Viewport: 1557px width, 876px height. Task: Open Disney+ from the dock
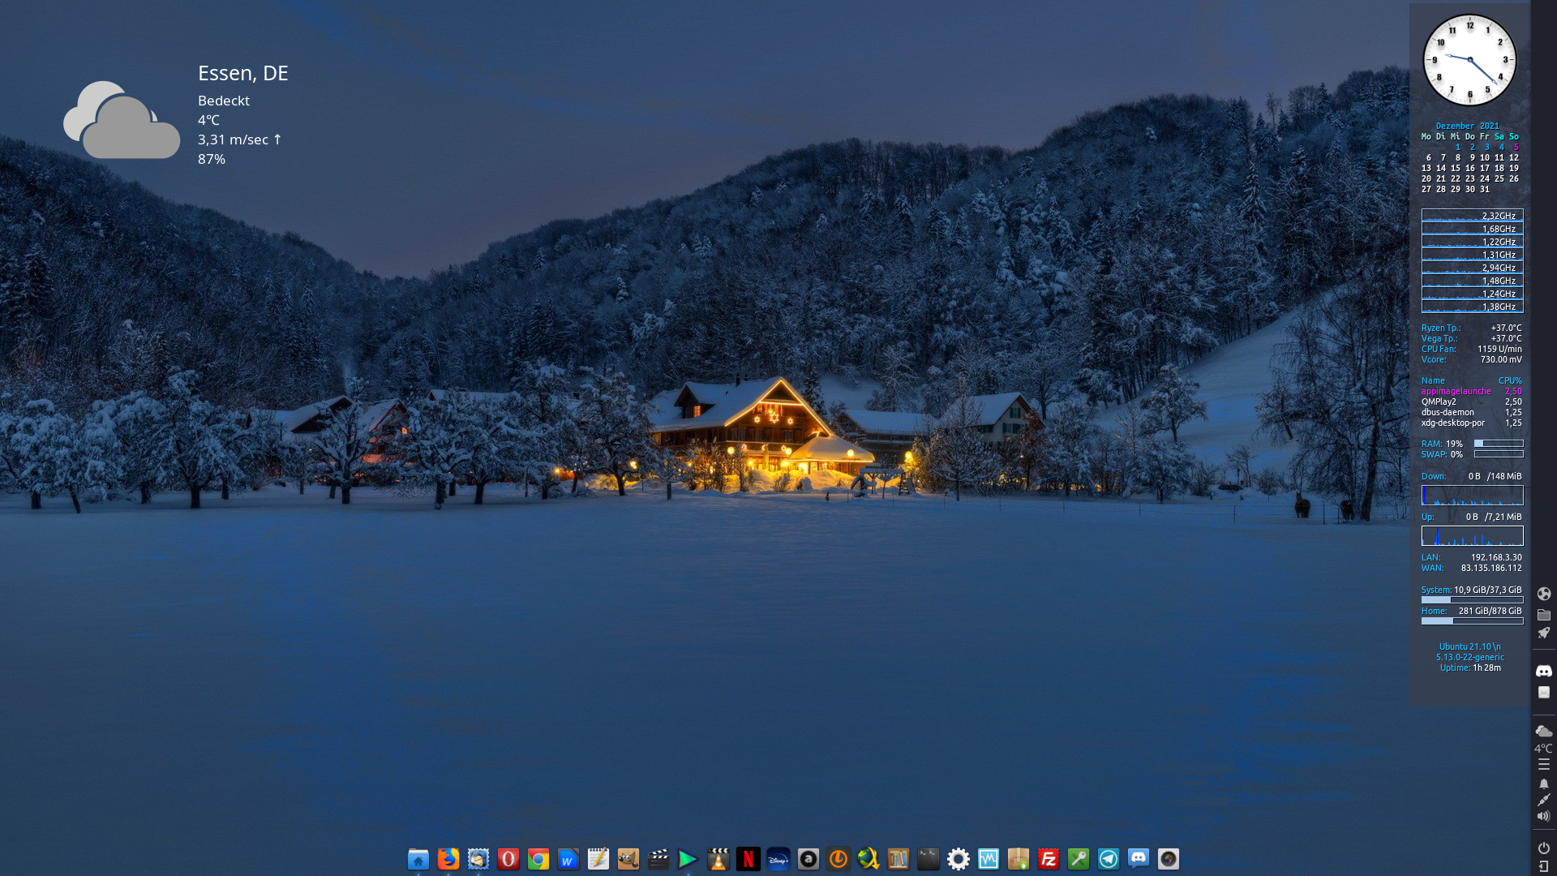point(778,859)
